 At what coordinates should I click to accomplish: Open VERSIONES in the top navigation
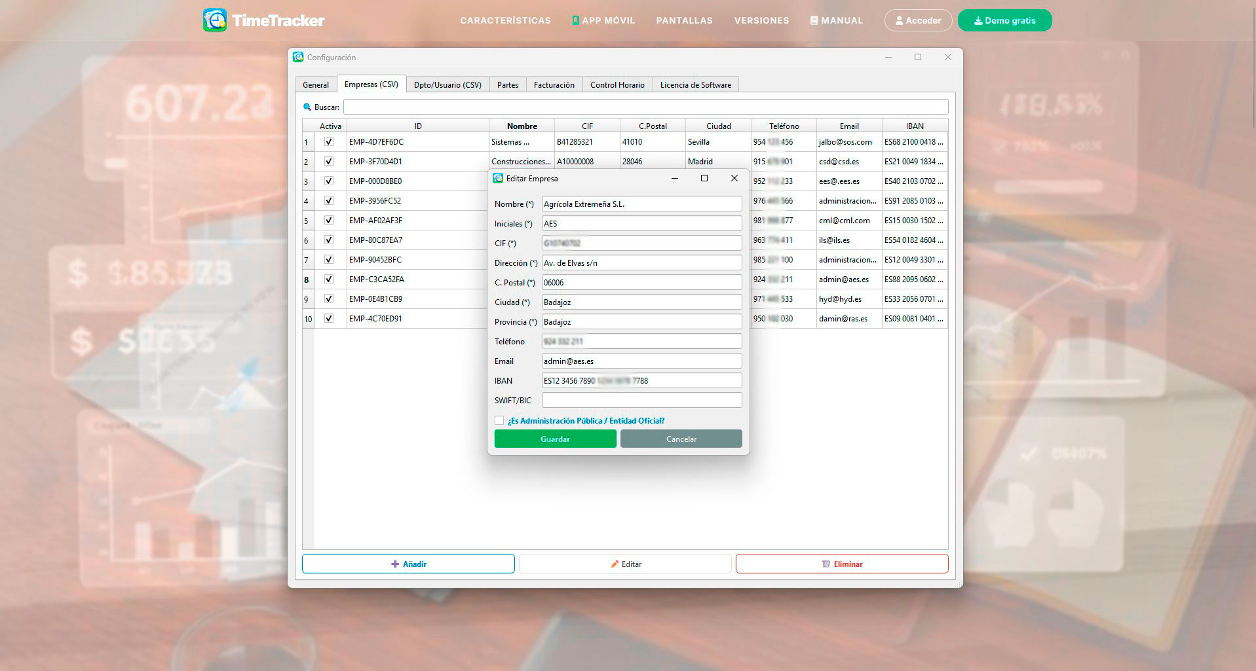tap(761, 20)
